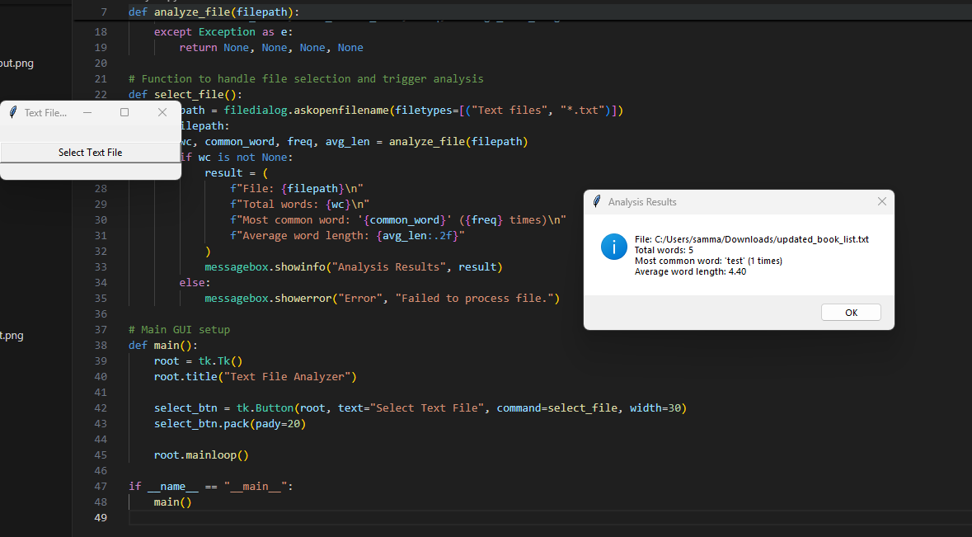972x537 pixels.
Task: Click the 'root.title("Text File Analyzer")' line
Action: (256, 376)
